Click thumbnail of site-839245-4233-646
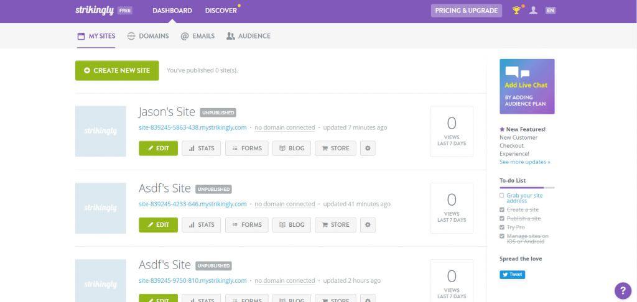This screenshot has height=302, width=637. coord(101,208)
